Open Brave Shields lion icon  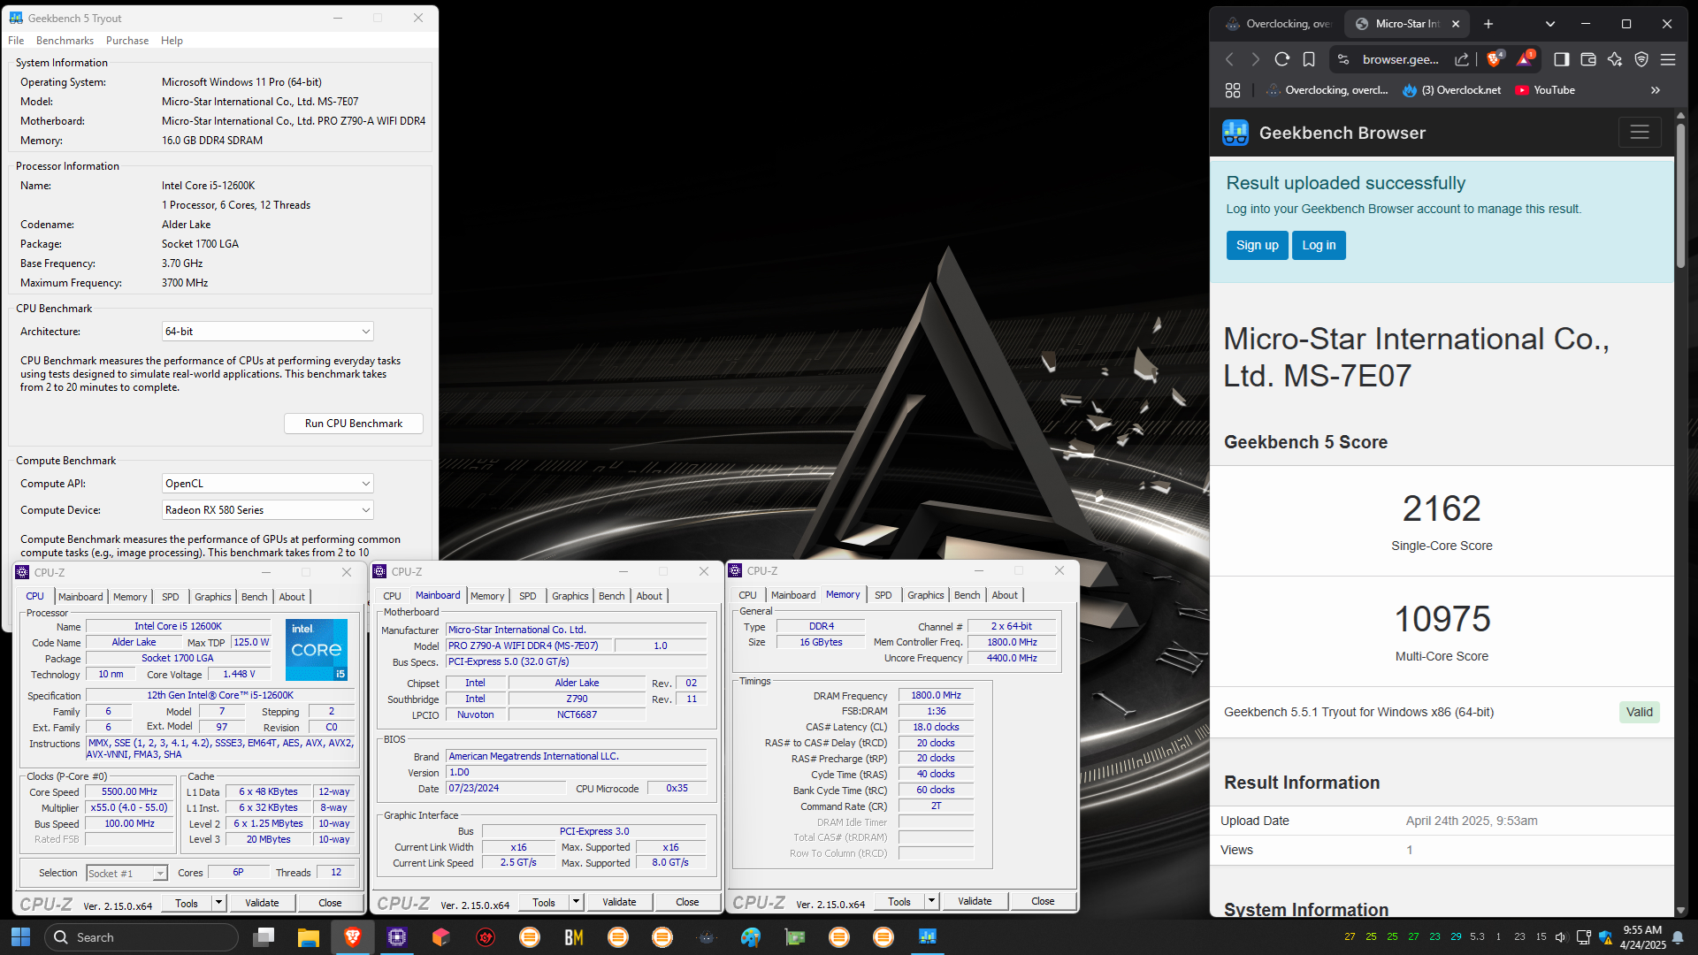click(x=1495, y=59)
